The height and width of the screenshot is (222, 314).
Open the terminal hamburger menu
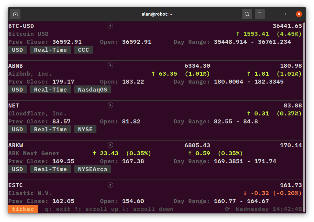coord(260,14)
